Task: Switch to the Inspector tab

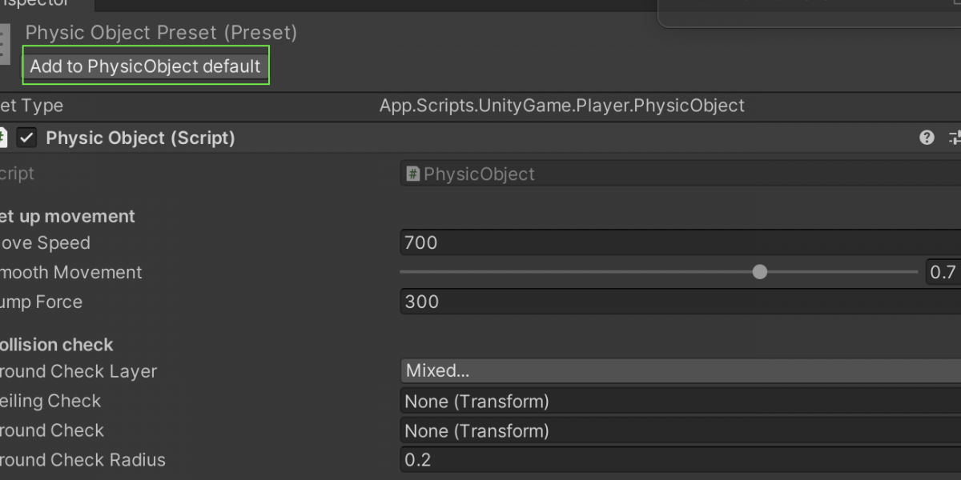Action: (x=40, y=4)
